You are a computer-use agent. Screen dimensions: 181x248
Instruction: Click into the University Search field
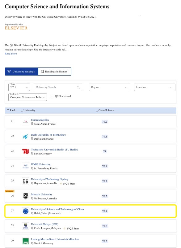[58, 87]
